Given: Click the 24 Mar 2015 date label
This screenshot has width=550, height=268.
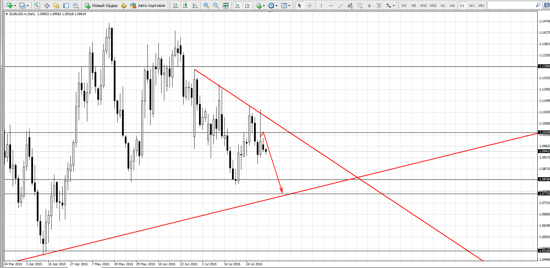Looking at the screenshot, I should [x=13, y=264].
